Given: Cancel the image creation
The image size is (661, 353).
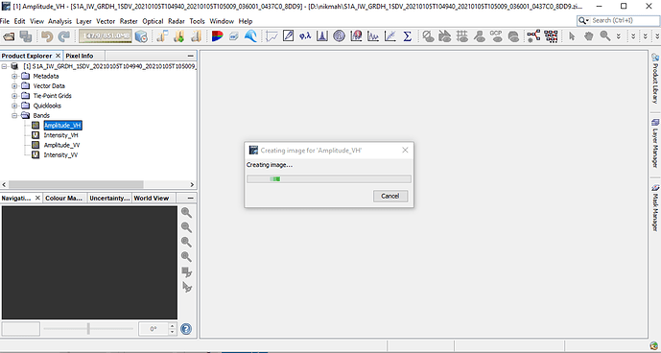Looking at the screenshot, I should point(390,196).
